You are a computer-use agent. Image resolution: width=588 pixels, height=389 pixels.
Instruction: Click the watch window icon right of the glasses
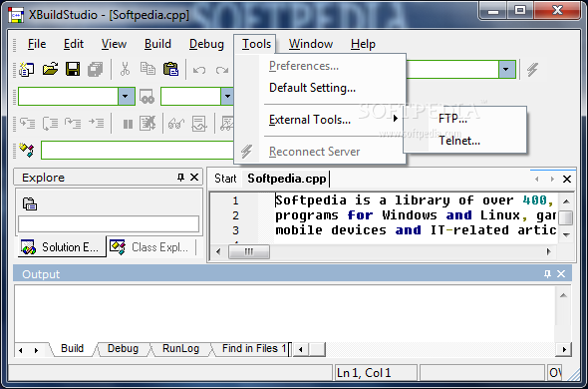pos(199,124)
